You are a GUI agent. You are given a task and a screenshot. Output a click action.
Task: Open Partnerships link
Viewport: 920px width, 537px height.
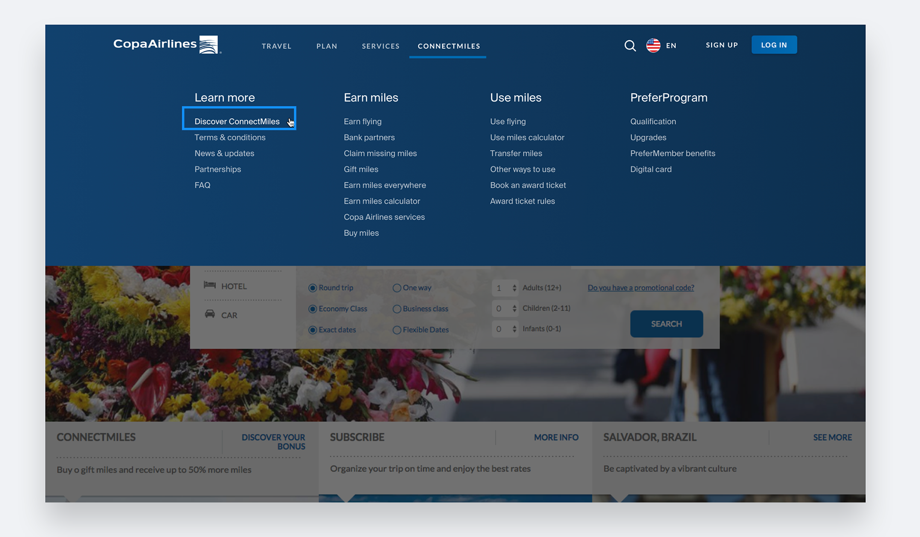218,169
